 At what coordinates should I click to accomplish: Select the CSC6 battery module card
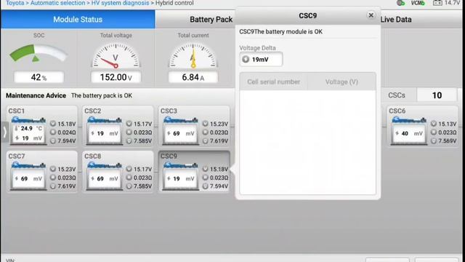(422, 126)
